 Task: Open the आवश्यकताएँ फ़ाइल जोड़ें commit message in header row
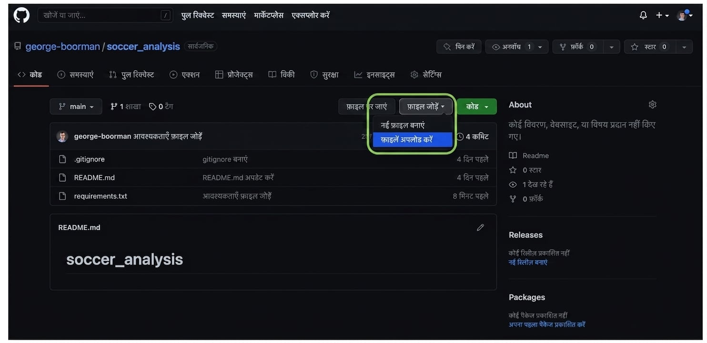point(168,136)
